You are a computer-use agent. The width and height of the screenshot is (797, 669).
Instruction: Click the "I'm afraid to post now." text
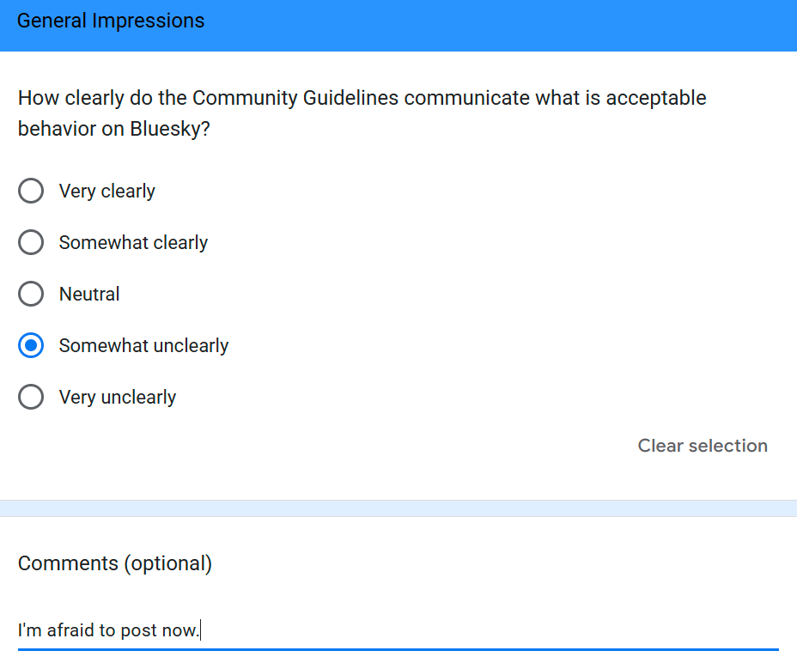click(x=107, y=630)
